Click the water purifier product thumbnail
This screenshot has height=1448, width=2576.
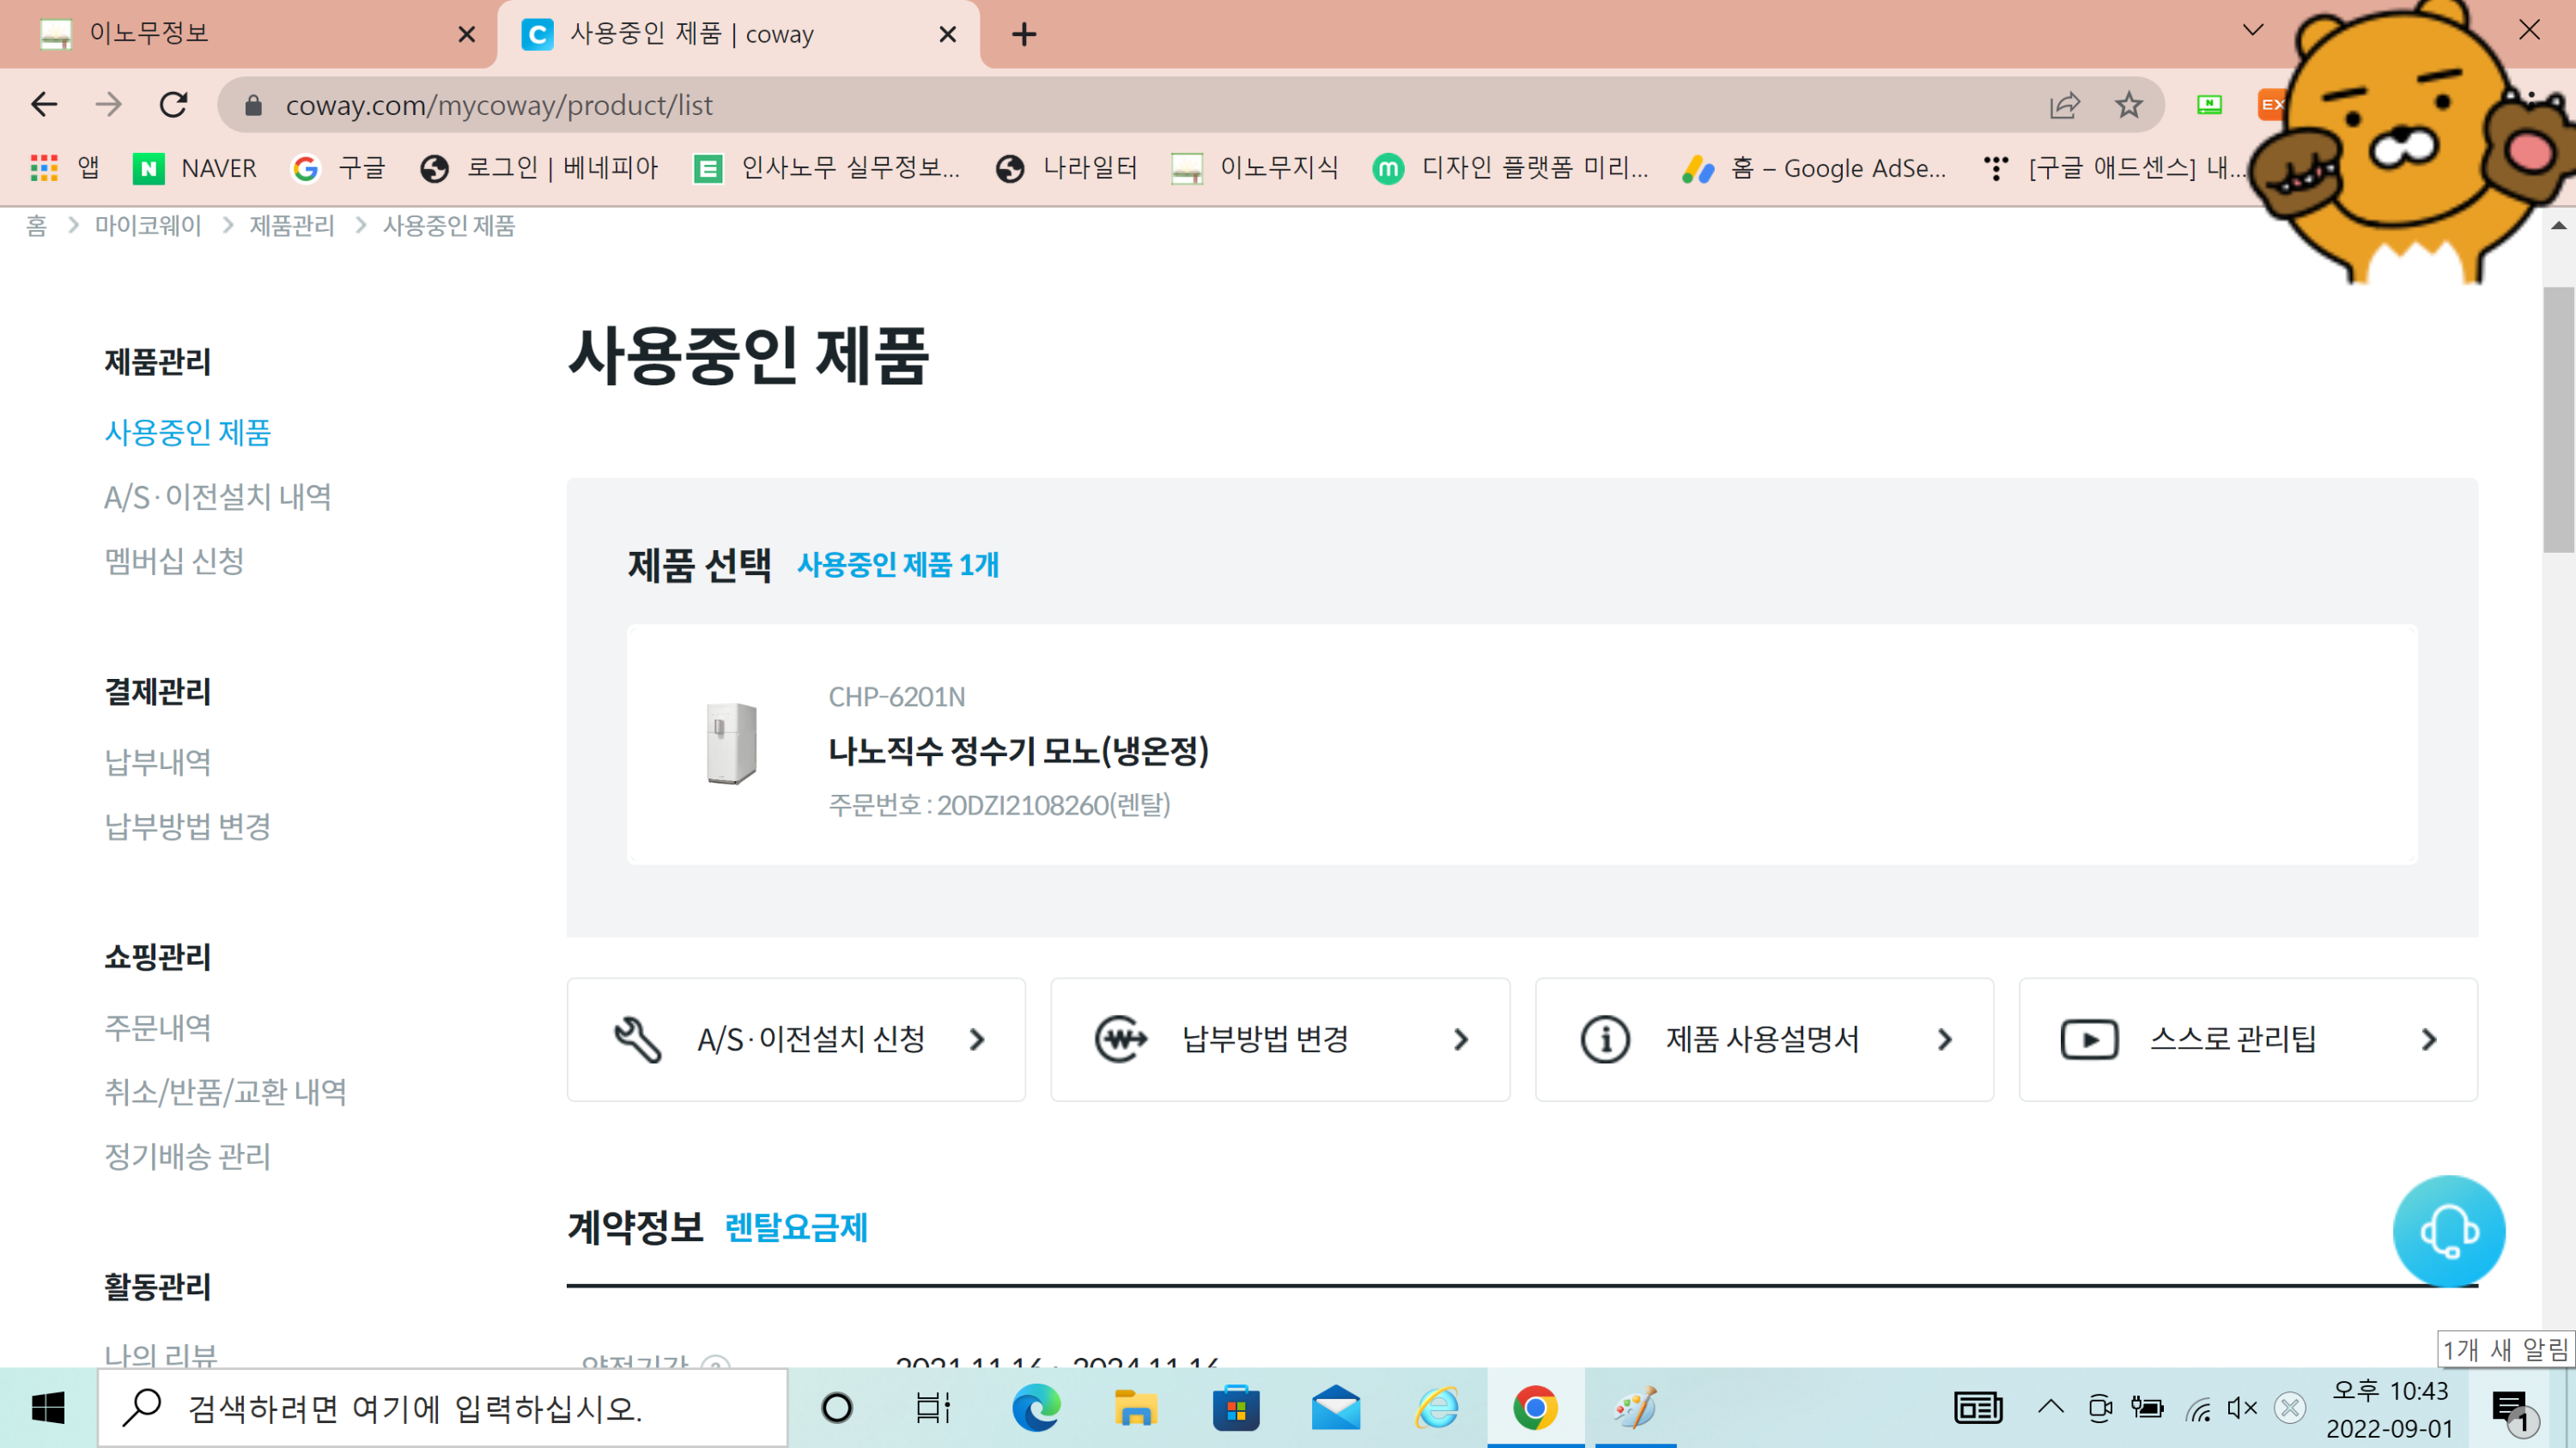click(732, 743)
